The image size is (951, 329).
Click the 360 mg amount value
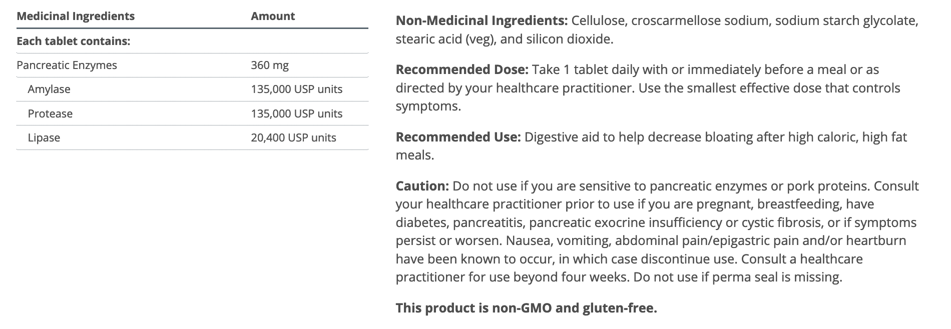(269, 65)
